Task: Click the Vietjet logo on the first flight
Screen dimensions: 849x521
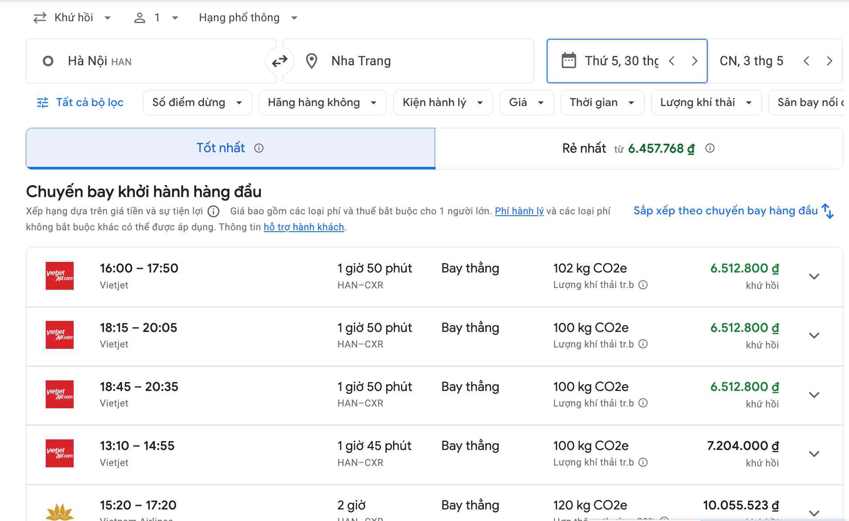Action: tap(59, 276)
